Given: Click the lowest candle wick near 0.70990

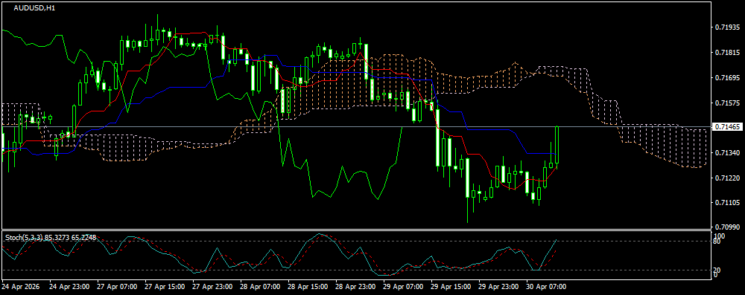Looking at the screenshot, I should (x=468, y=210).
